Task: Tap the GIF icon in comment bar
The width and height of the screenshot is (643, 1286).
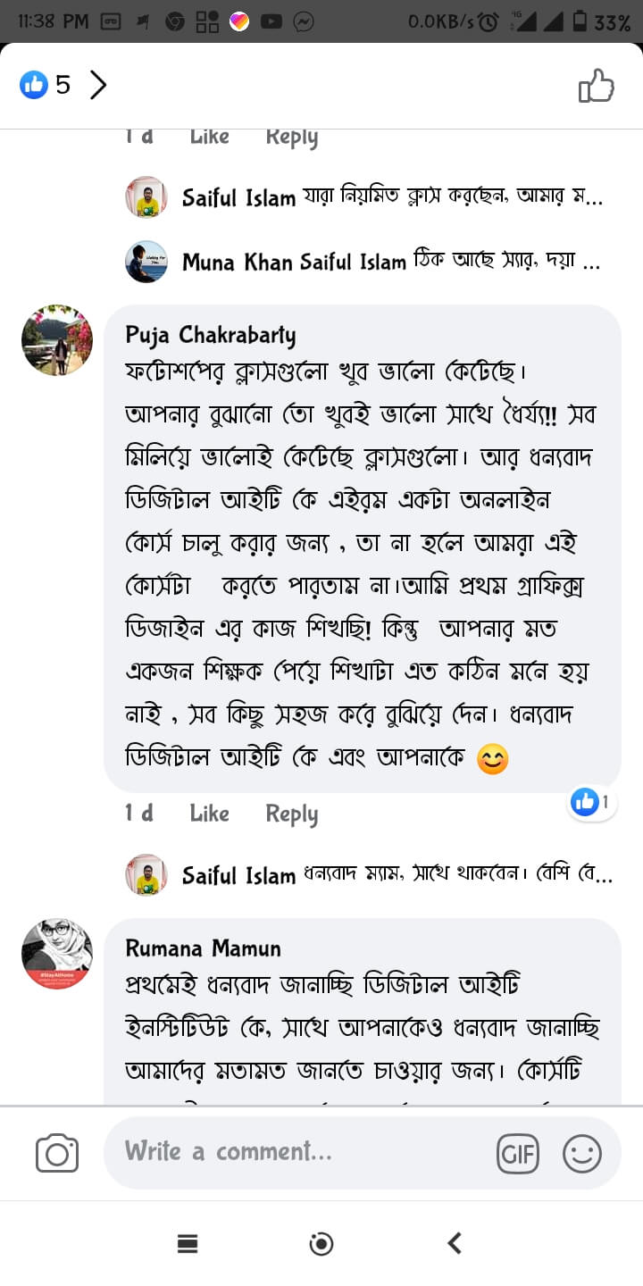Action: (518, 1154)
